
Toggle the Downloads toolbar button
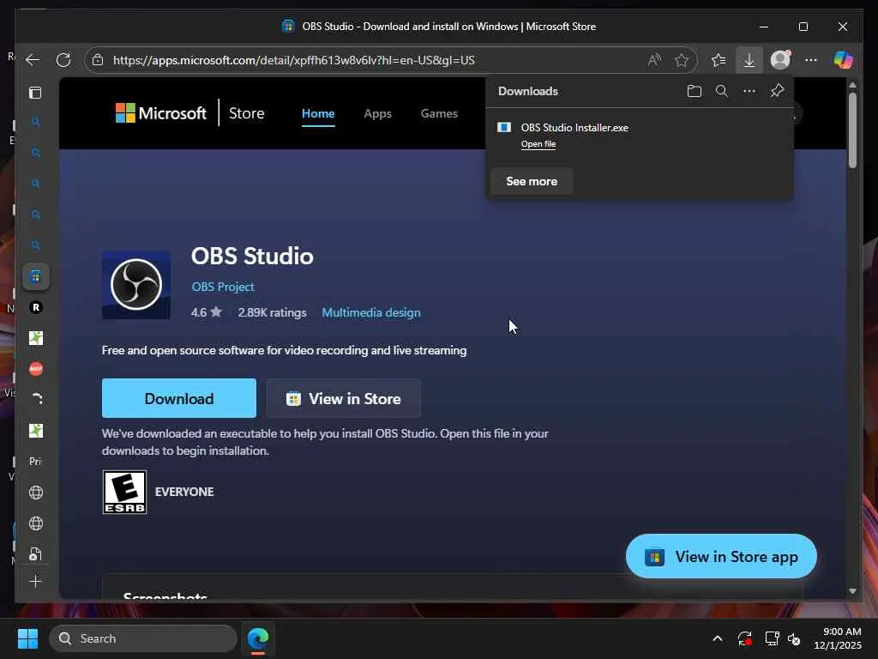click(x=749, y=60)
